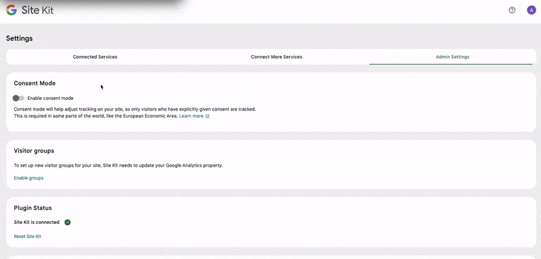Toggle the Enable consent mode switch
The image size is (541, 259).
[19, 98]
